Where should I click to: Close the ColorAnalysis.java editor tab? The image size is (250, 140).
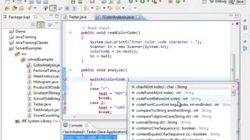[x=138, y=17]
